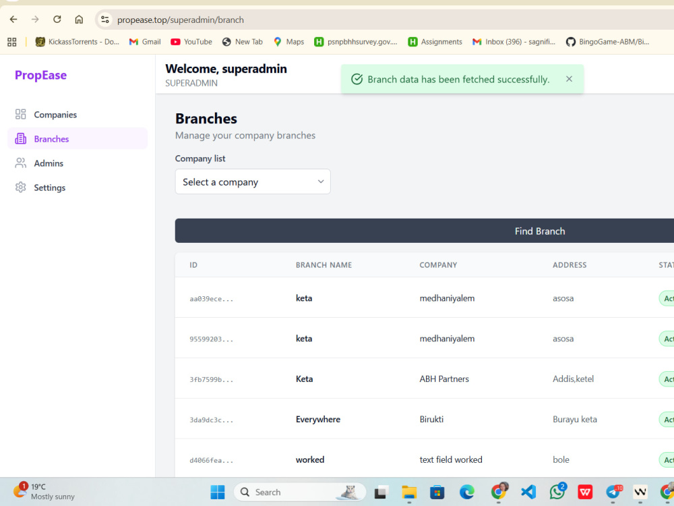This screenshot has height=506, width=674.
Task: Open Inbox (396) bookmark
Action: point(514,42)
